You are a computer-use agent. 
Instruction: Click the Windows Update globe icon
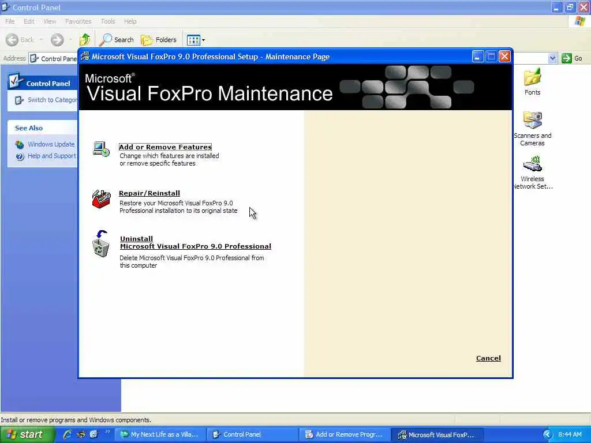point(20,144)
